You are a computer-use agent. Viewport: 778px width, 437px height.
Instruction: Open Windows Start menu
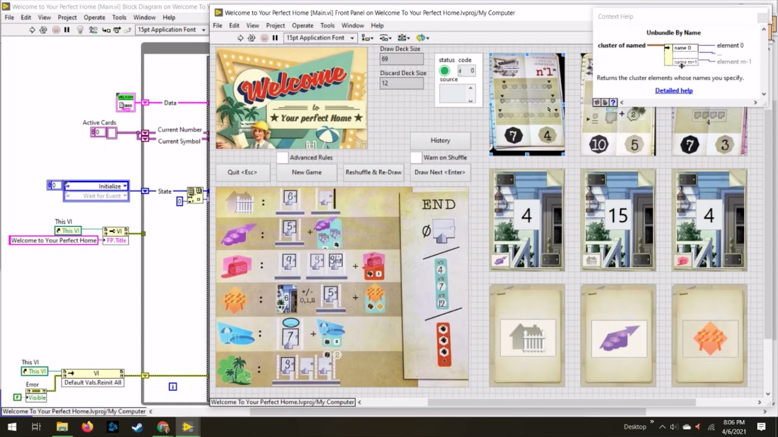[x=12, y=427]
